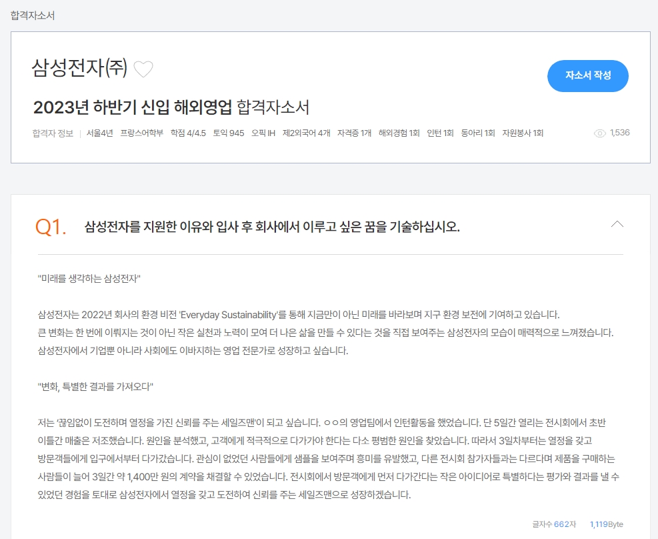Click the 합격자소서 page heading
This screenshot has height=539, width=658.
click(32, 15)
